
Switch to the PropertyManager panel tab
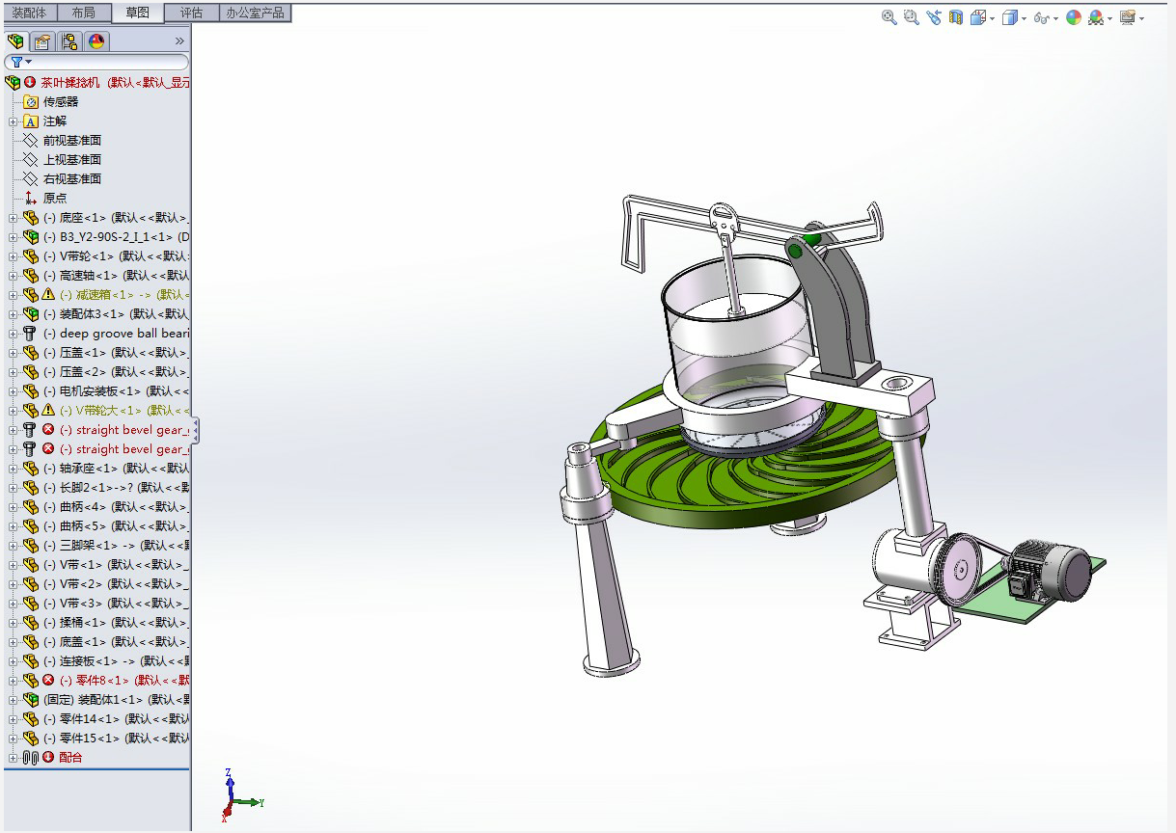pos(42,41)
